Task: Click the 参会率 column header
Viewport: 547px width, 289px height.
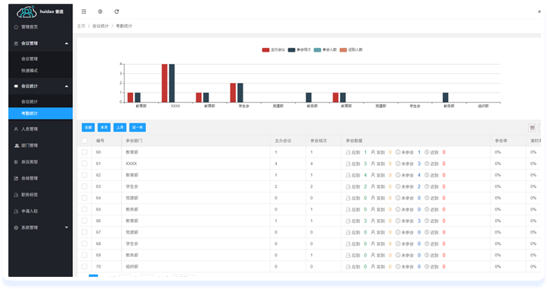Action: click(501, 141)
